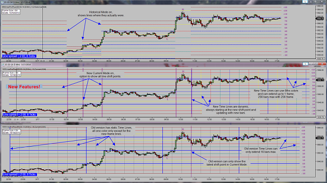Click the H high marker in the middle chart
Image resolution: width=327 pixels, height=183 pixels.
(183, 71)
